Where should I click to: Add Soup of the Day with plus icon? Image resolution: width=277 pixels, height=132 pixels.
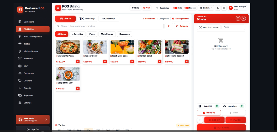tap(78, 89)
